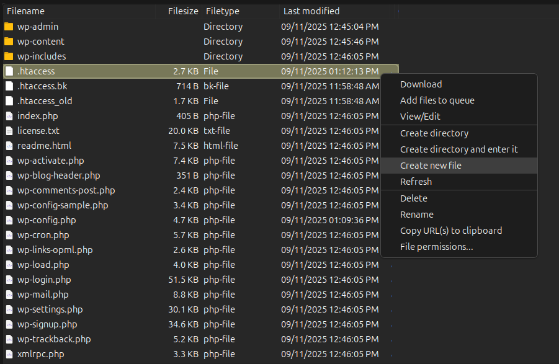Image resolution: width=559 pixels, height=364 pixels.
Task: Select the wp-includes directory name
Action: coord(42,56)
